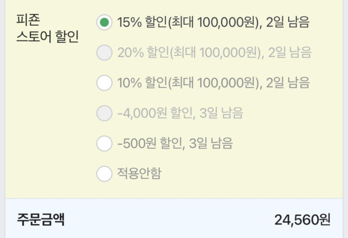Click the 24,560원 order amount
The width and height of the screenshot is (348, 238).
(302, 220)
